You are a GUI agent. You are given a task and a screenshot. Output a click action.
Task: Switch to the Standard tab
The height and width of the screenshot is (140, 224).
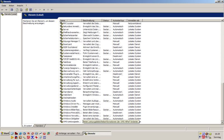click(x=39, y=126)
